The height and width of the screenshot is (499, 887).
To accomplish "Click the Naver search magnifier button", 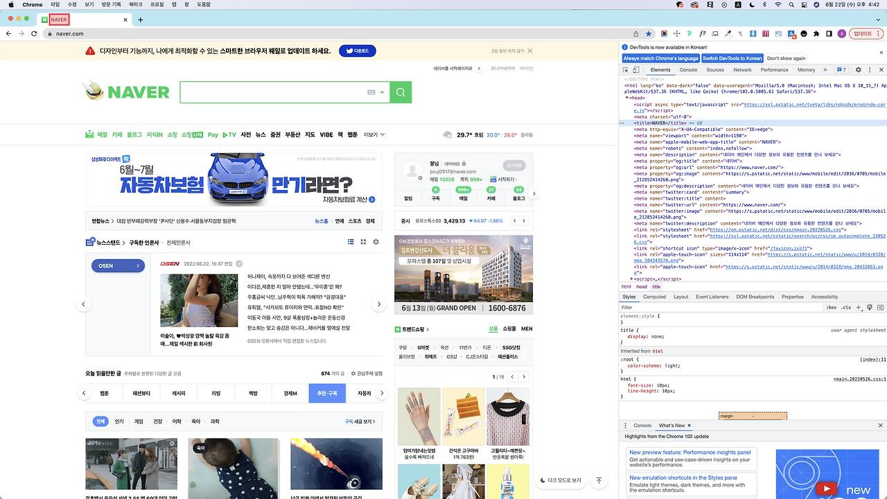I will [401, 92].
